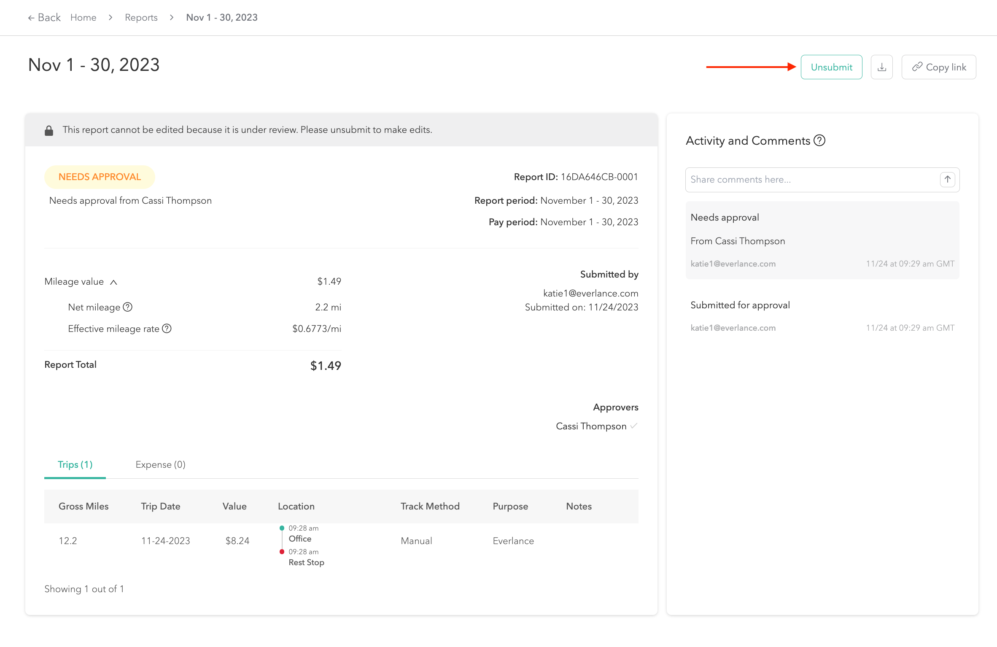997x647 pixels.
Task: Open the 11-24-2023 trip row
Action: pos(165,541)
